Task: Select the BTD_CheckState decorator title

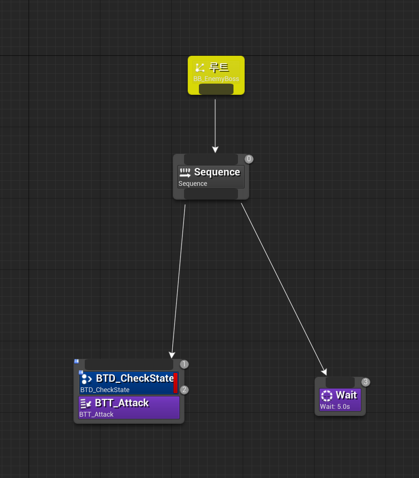Action: (135, 378)
